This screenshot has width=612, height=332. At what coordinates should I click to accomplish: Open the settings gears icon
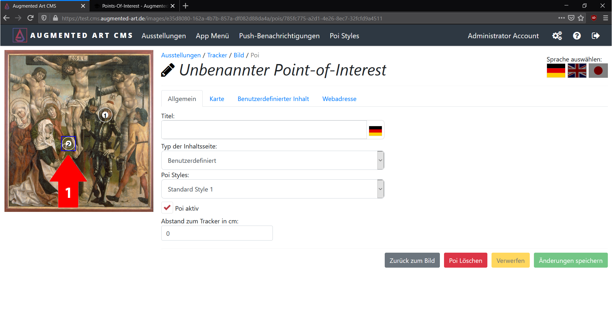point(557,36)
